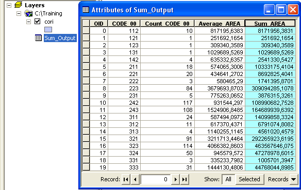The height and width of the screenshot is (190, 301).
Task: Collapse the cori layer node
Action: 28,22
